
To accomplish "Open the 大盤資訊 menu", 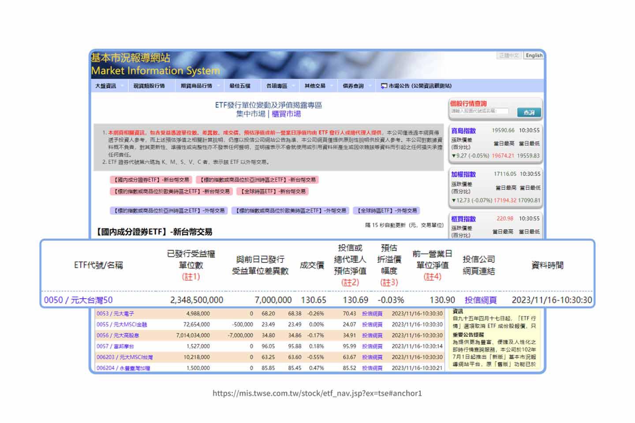I will [106, 86].
